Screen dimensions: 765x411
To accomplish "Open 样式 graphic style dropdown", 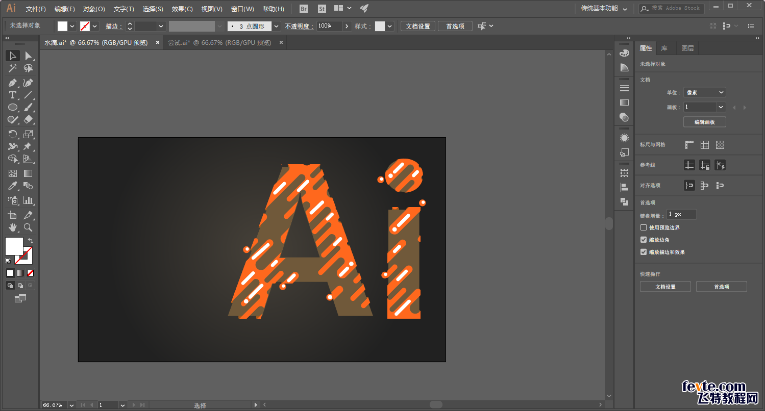I will [x=390, y=26].
